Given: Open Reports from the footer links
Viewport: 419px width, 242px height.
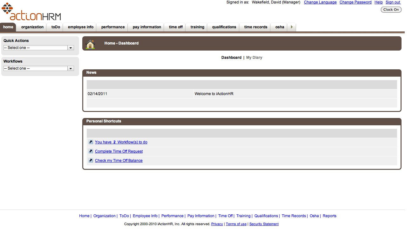Looking at the screenshot, I should click(329, 216).
